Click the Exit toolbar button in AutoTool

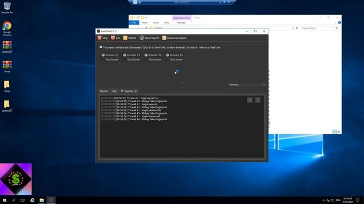[x=115, y=38]
